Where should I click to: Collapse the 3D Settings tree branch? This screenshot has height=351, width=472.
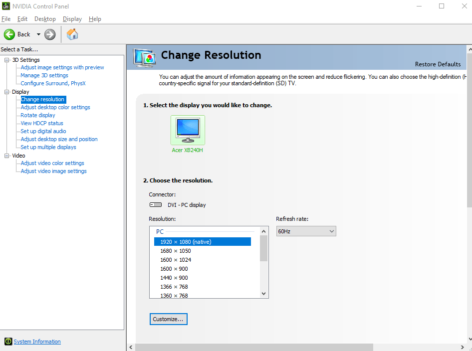pos(6,59)
